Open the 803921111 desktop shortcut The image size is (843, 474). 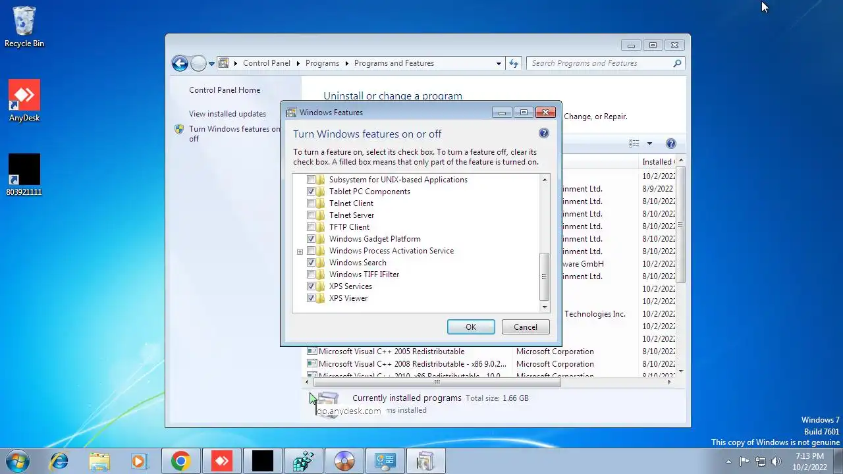pos(24,175)
